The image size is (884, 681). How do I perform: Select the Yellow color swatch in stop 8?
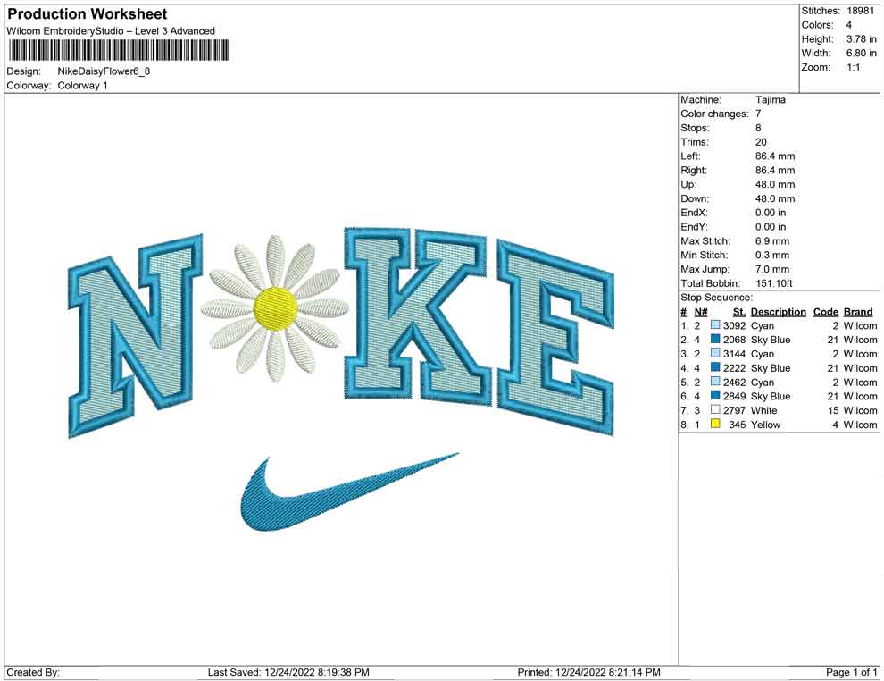pos(715,425)
